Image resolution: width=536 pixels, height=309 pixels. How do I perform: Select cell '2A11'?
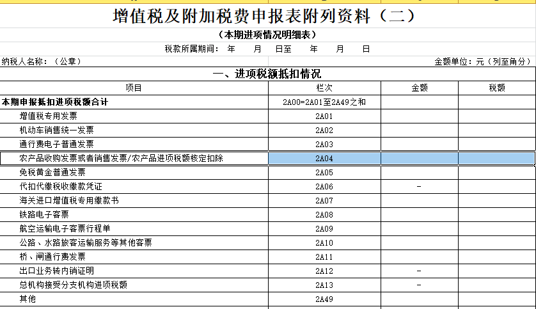(x=324, y=257)
